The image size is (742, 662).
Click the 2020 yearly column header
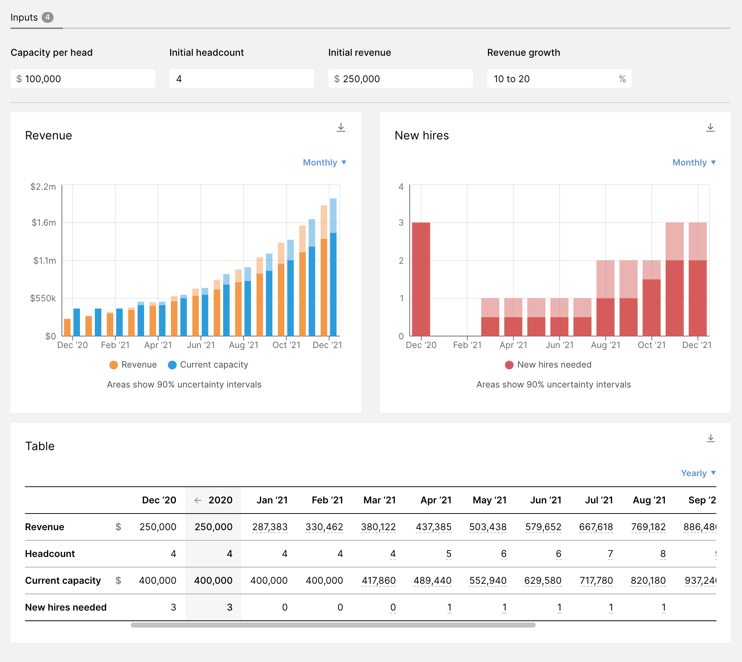pos(220,500)
